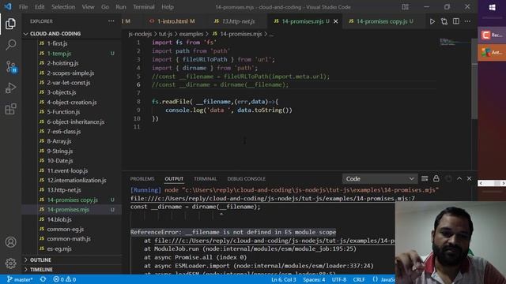This screenshot has height=284, width=506.
Task: Open the View menu
Action: pos(88,7)
